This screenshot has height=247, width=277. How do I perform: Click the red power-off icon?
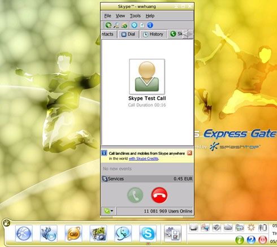(262, 240)
